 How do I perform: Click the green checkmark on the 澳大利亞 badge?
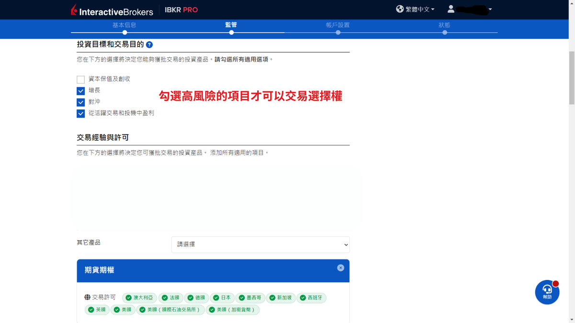[x=129, y=298]
